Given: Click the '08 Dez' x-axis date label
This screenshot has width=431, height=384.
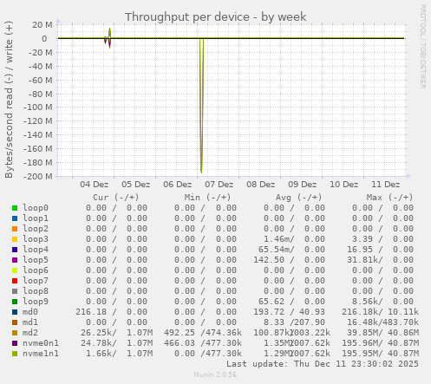Looking at the screenshot, I should click(x=261, y=185).
